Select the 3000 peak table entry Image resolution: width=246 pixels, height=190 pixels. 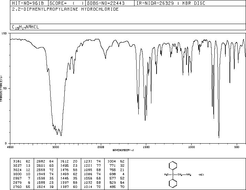[21, 174]
